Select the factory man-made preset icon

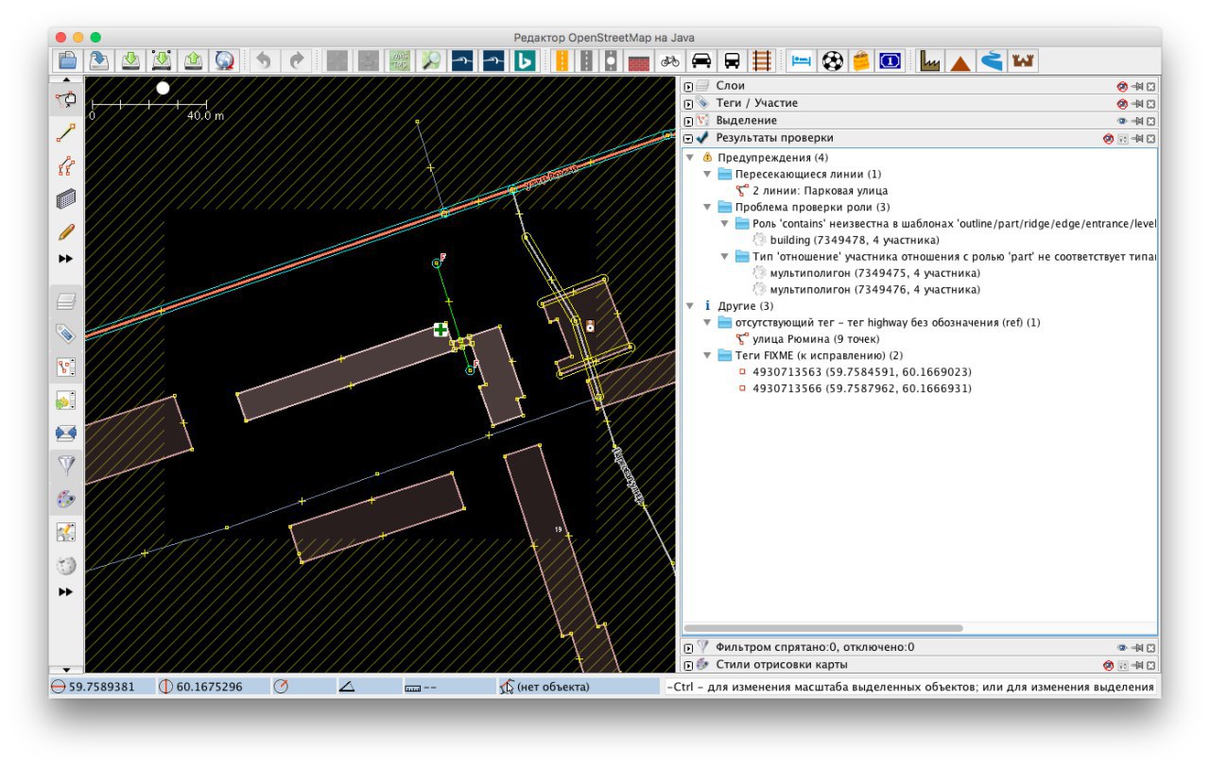pyautogui.click(x=932, y=61)
